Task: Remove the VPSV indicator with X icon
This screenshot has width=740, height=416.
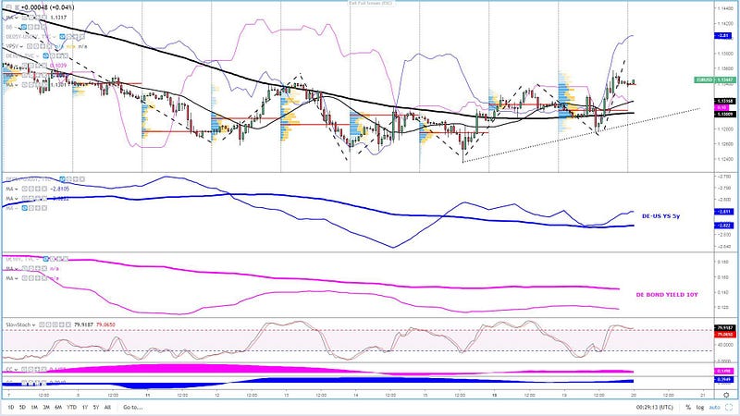Action: (49, 47)
